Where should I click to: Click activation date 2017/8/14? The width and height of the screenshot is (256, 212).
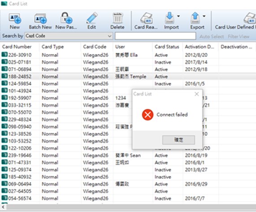coord(196,62)
